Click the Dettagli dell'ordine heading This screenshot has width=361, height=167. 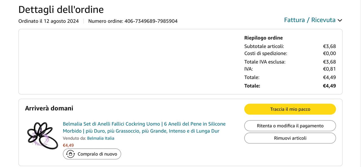click(61, 10)
